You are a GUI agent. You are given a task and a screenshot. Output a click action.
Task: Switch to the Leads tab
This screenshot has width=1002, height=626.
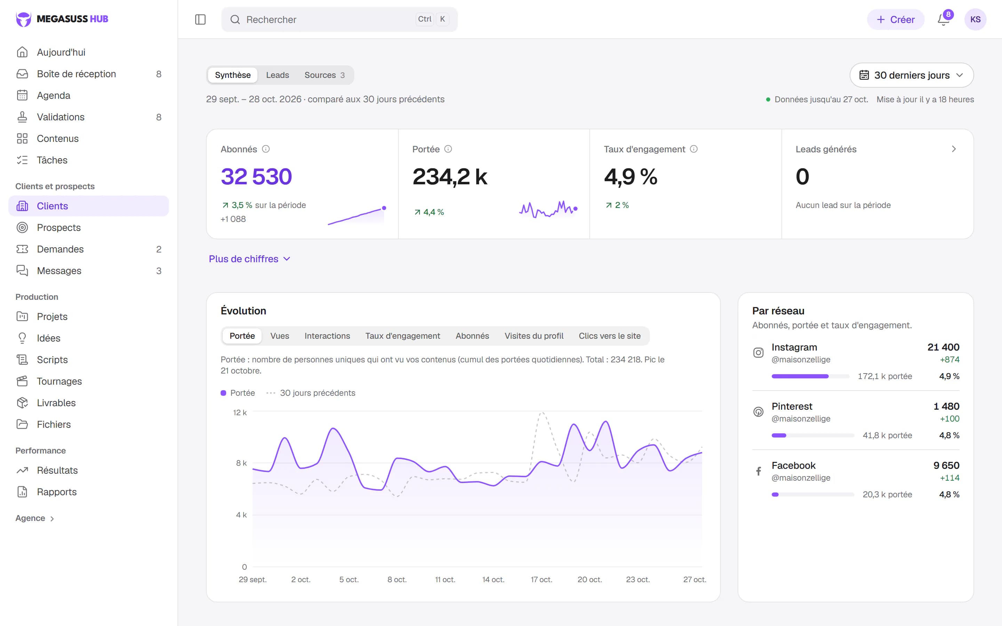(x=277, y=75)
